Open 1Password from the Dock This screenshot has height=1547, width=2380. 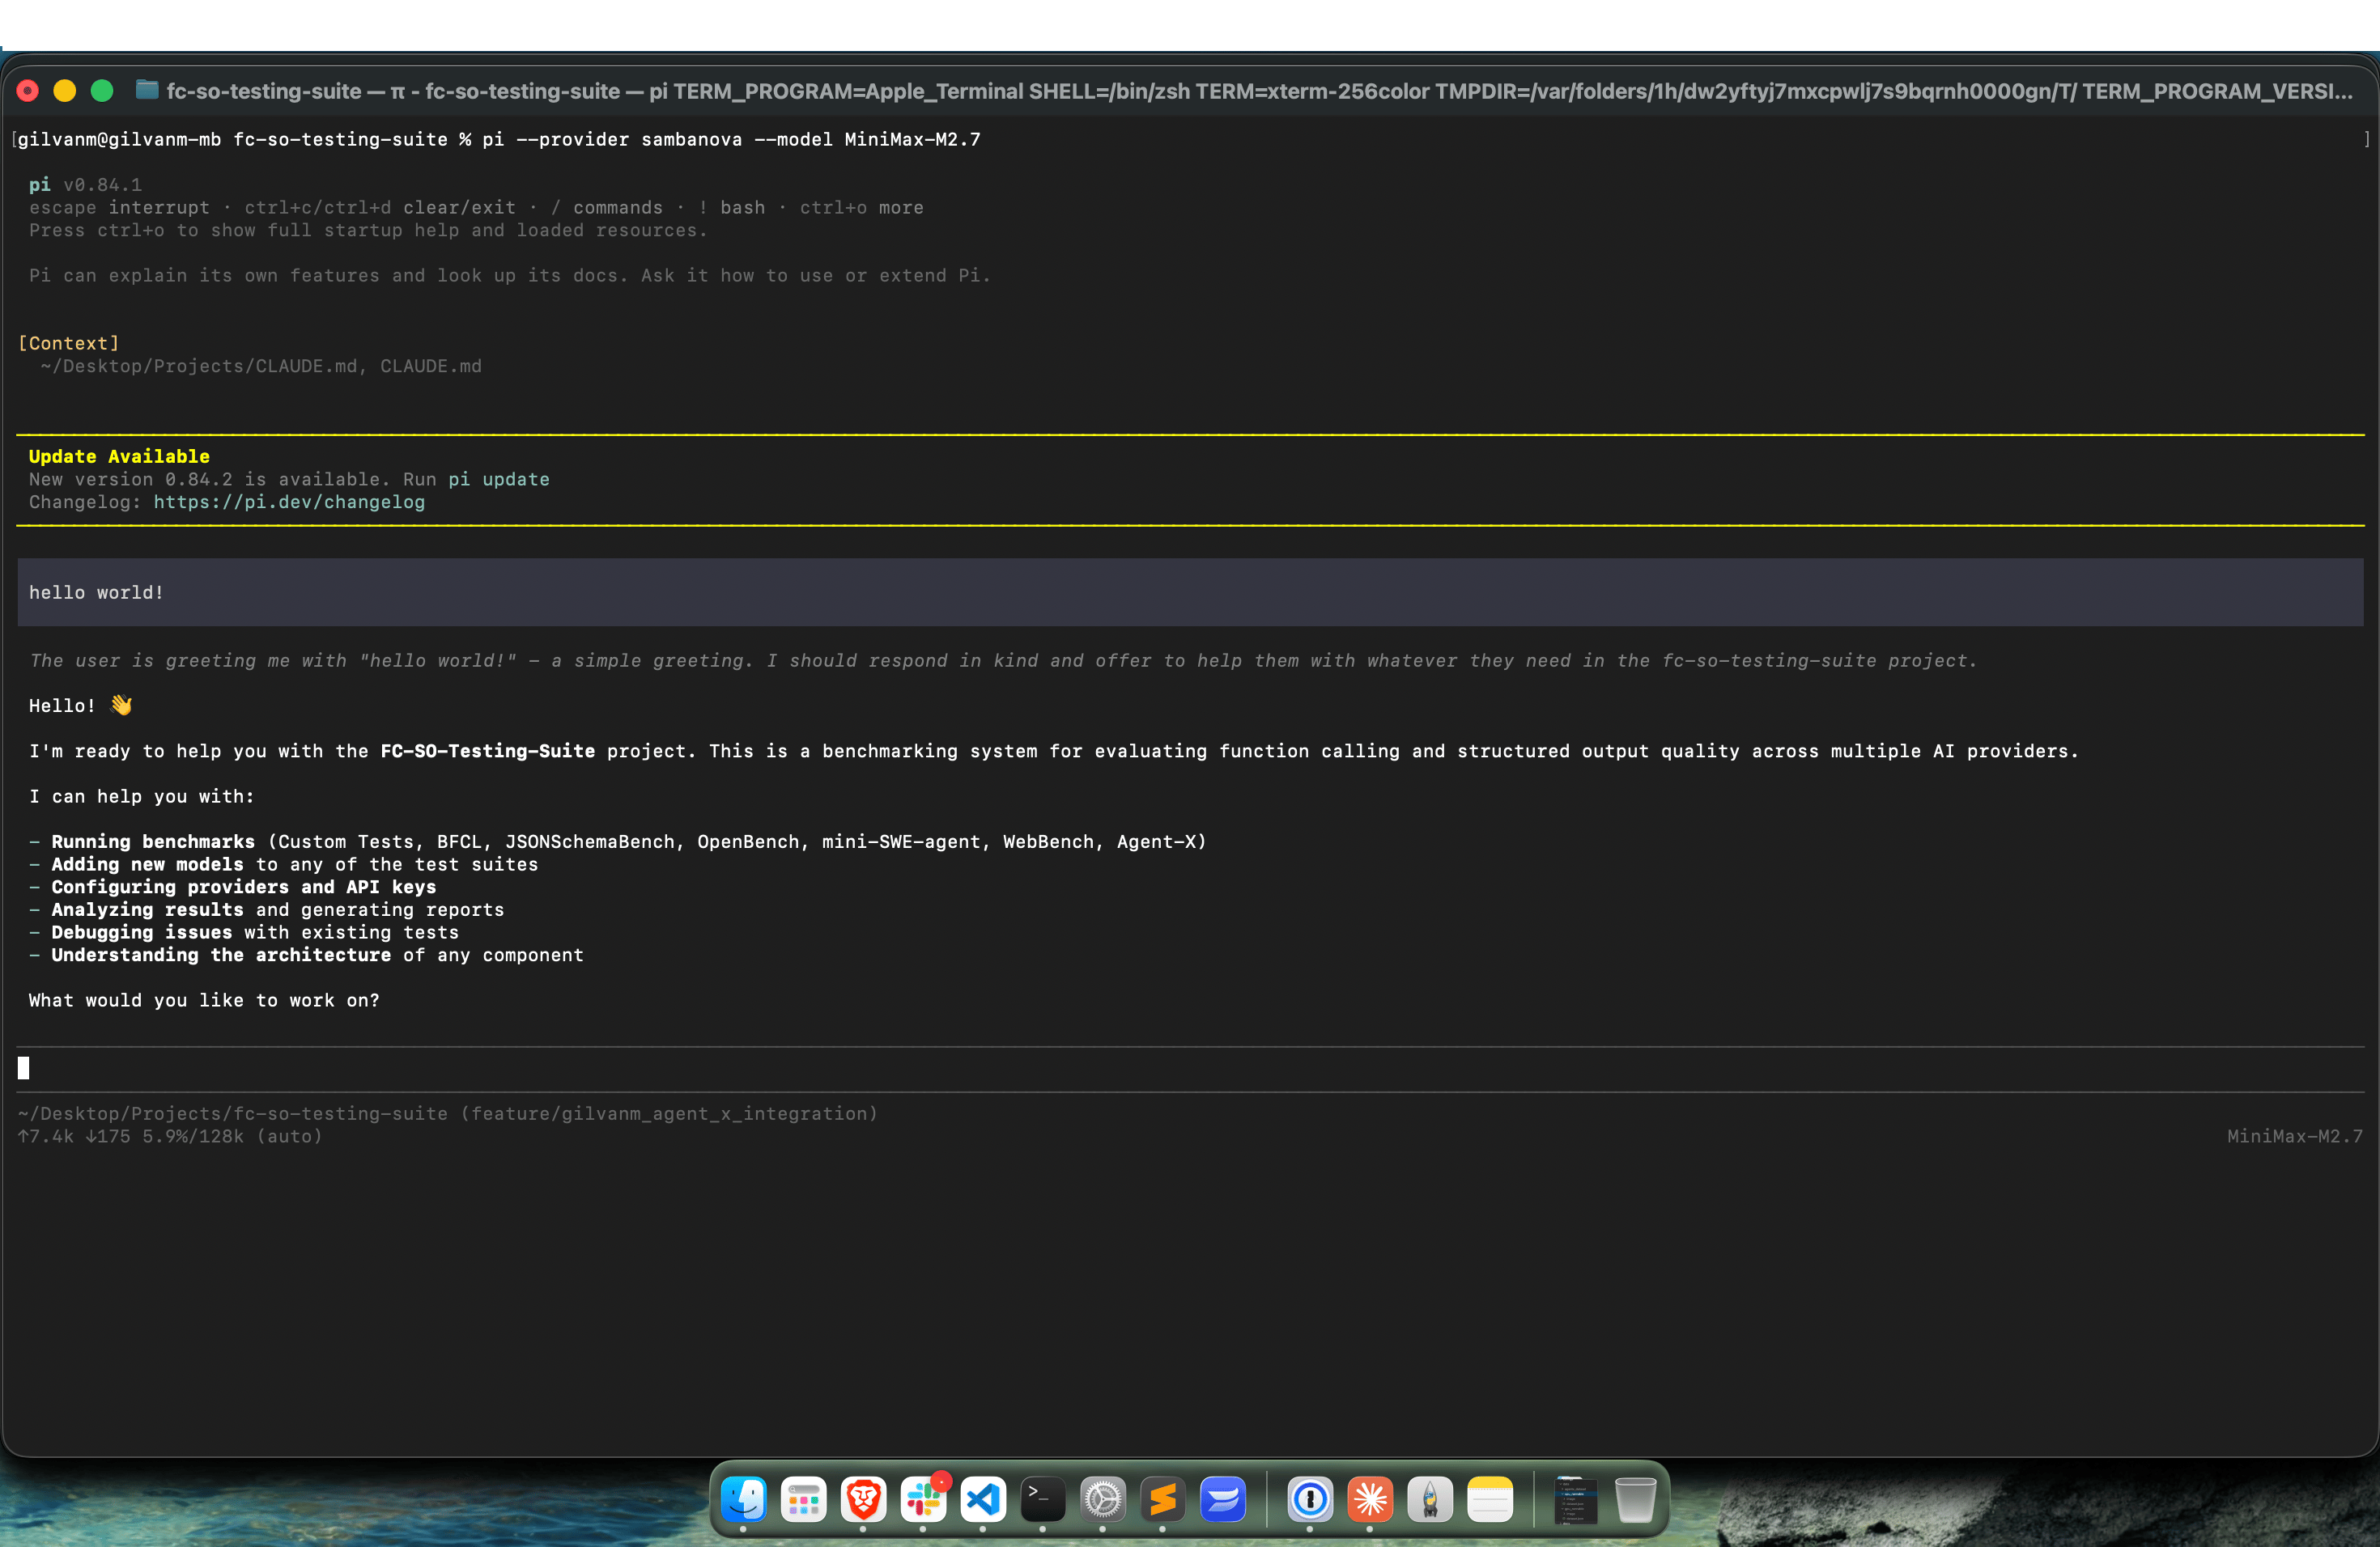1310,1499
